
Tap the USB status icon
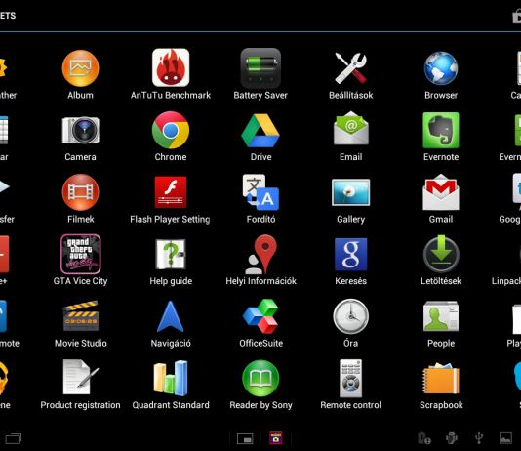[x=479, y=438]
